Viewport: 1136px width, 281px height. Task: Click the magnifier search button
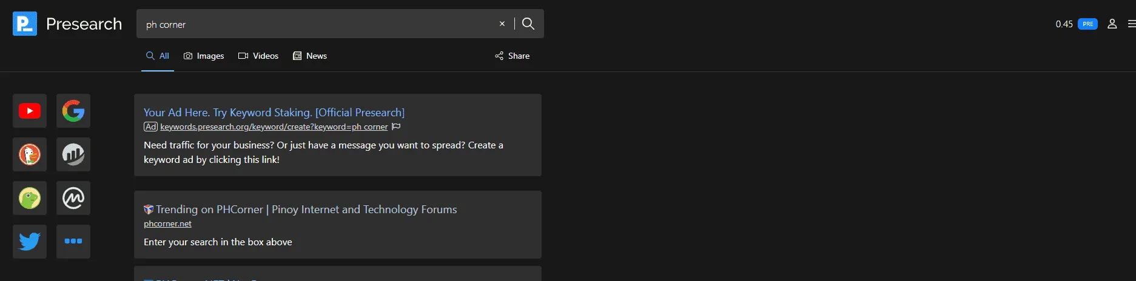click(x=528, y=24)
